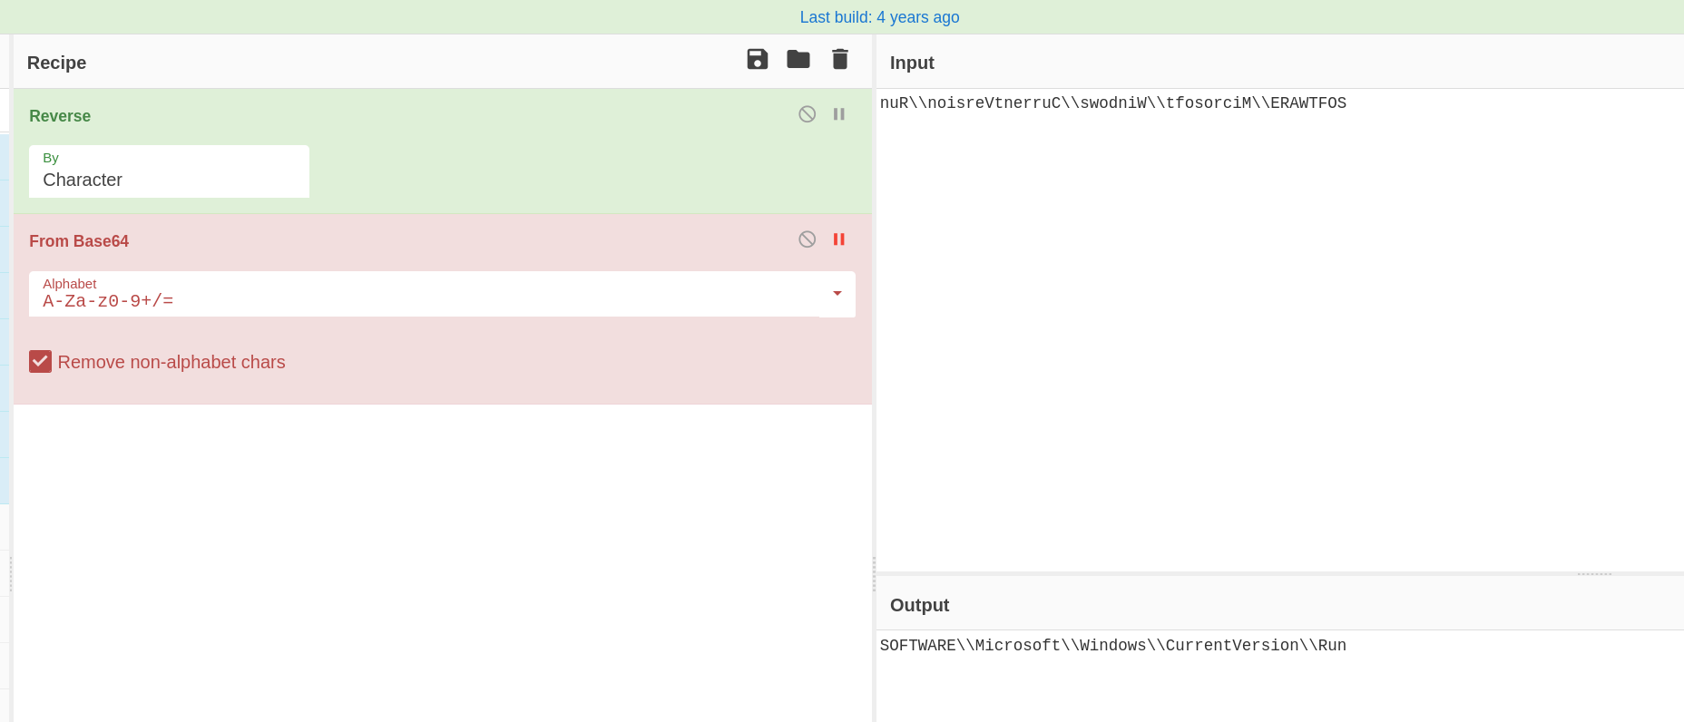Image resolution: width=1684 pixels, height=722 pixels.
Task: Grab the divider between Recipe and Input
Action: pos(874,573)
